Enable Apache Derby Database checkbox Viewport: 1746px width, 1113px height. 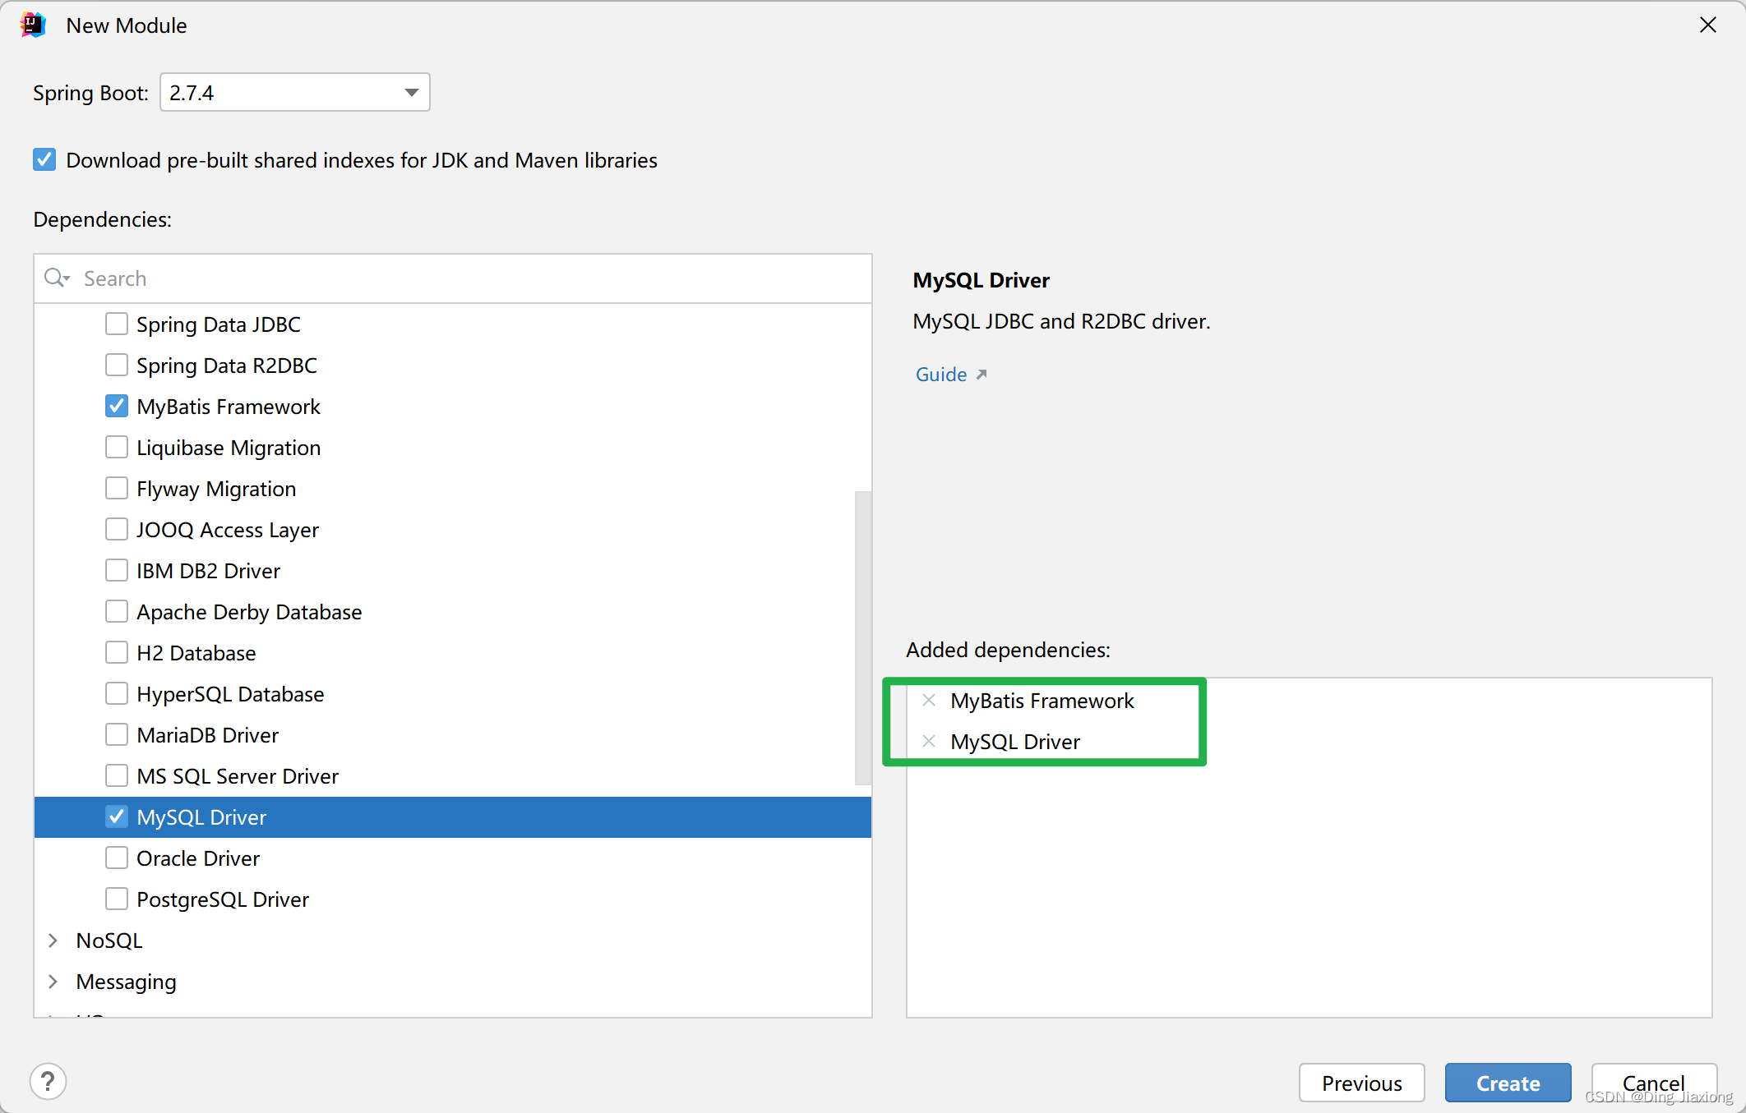point(117,611)
